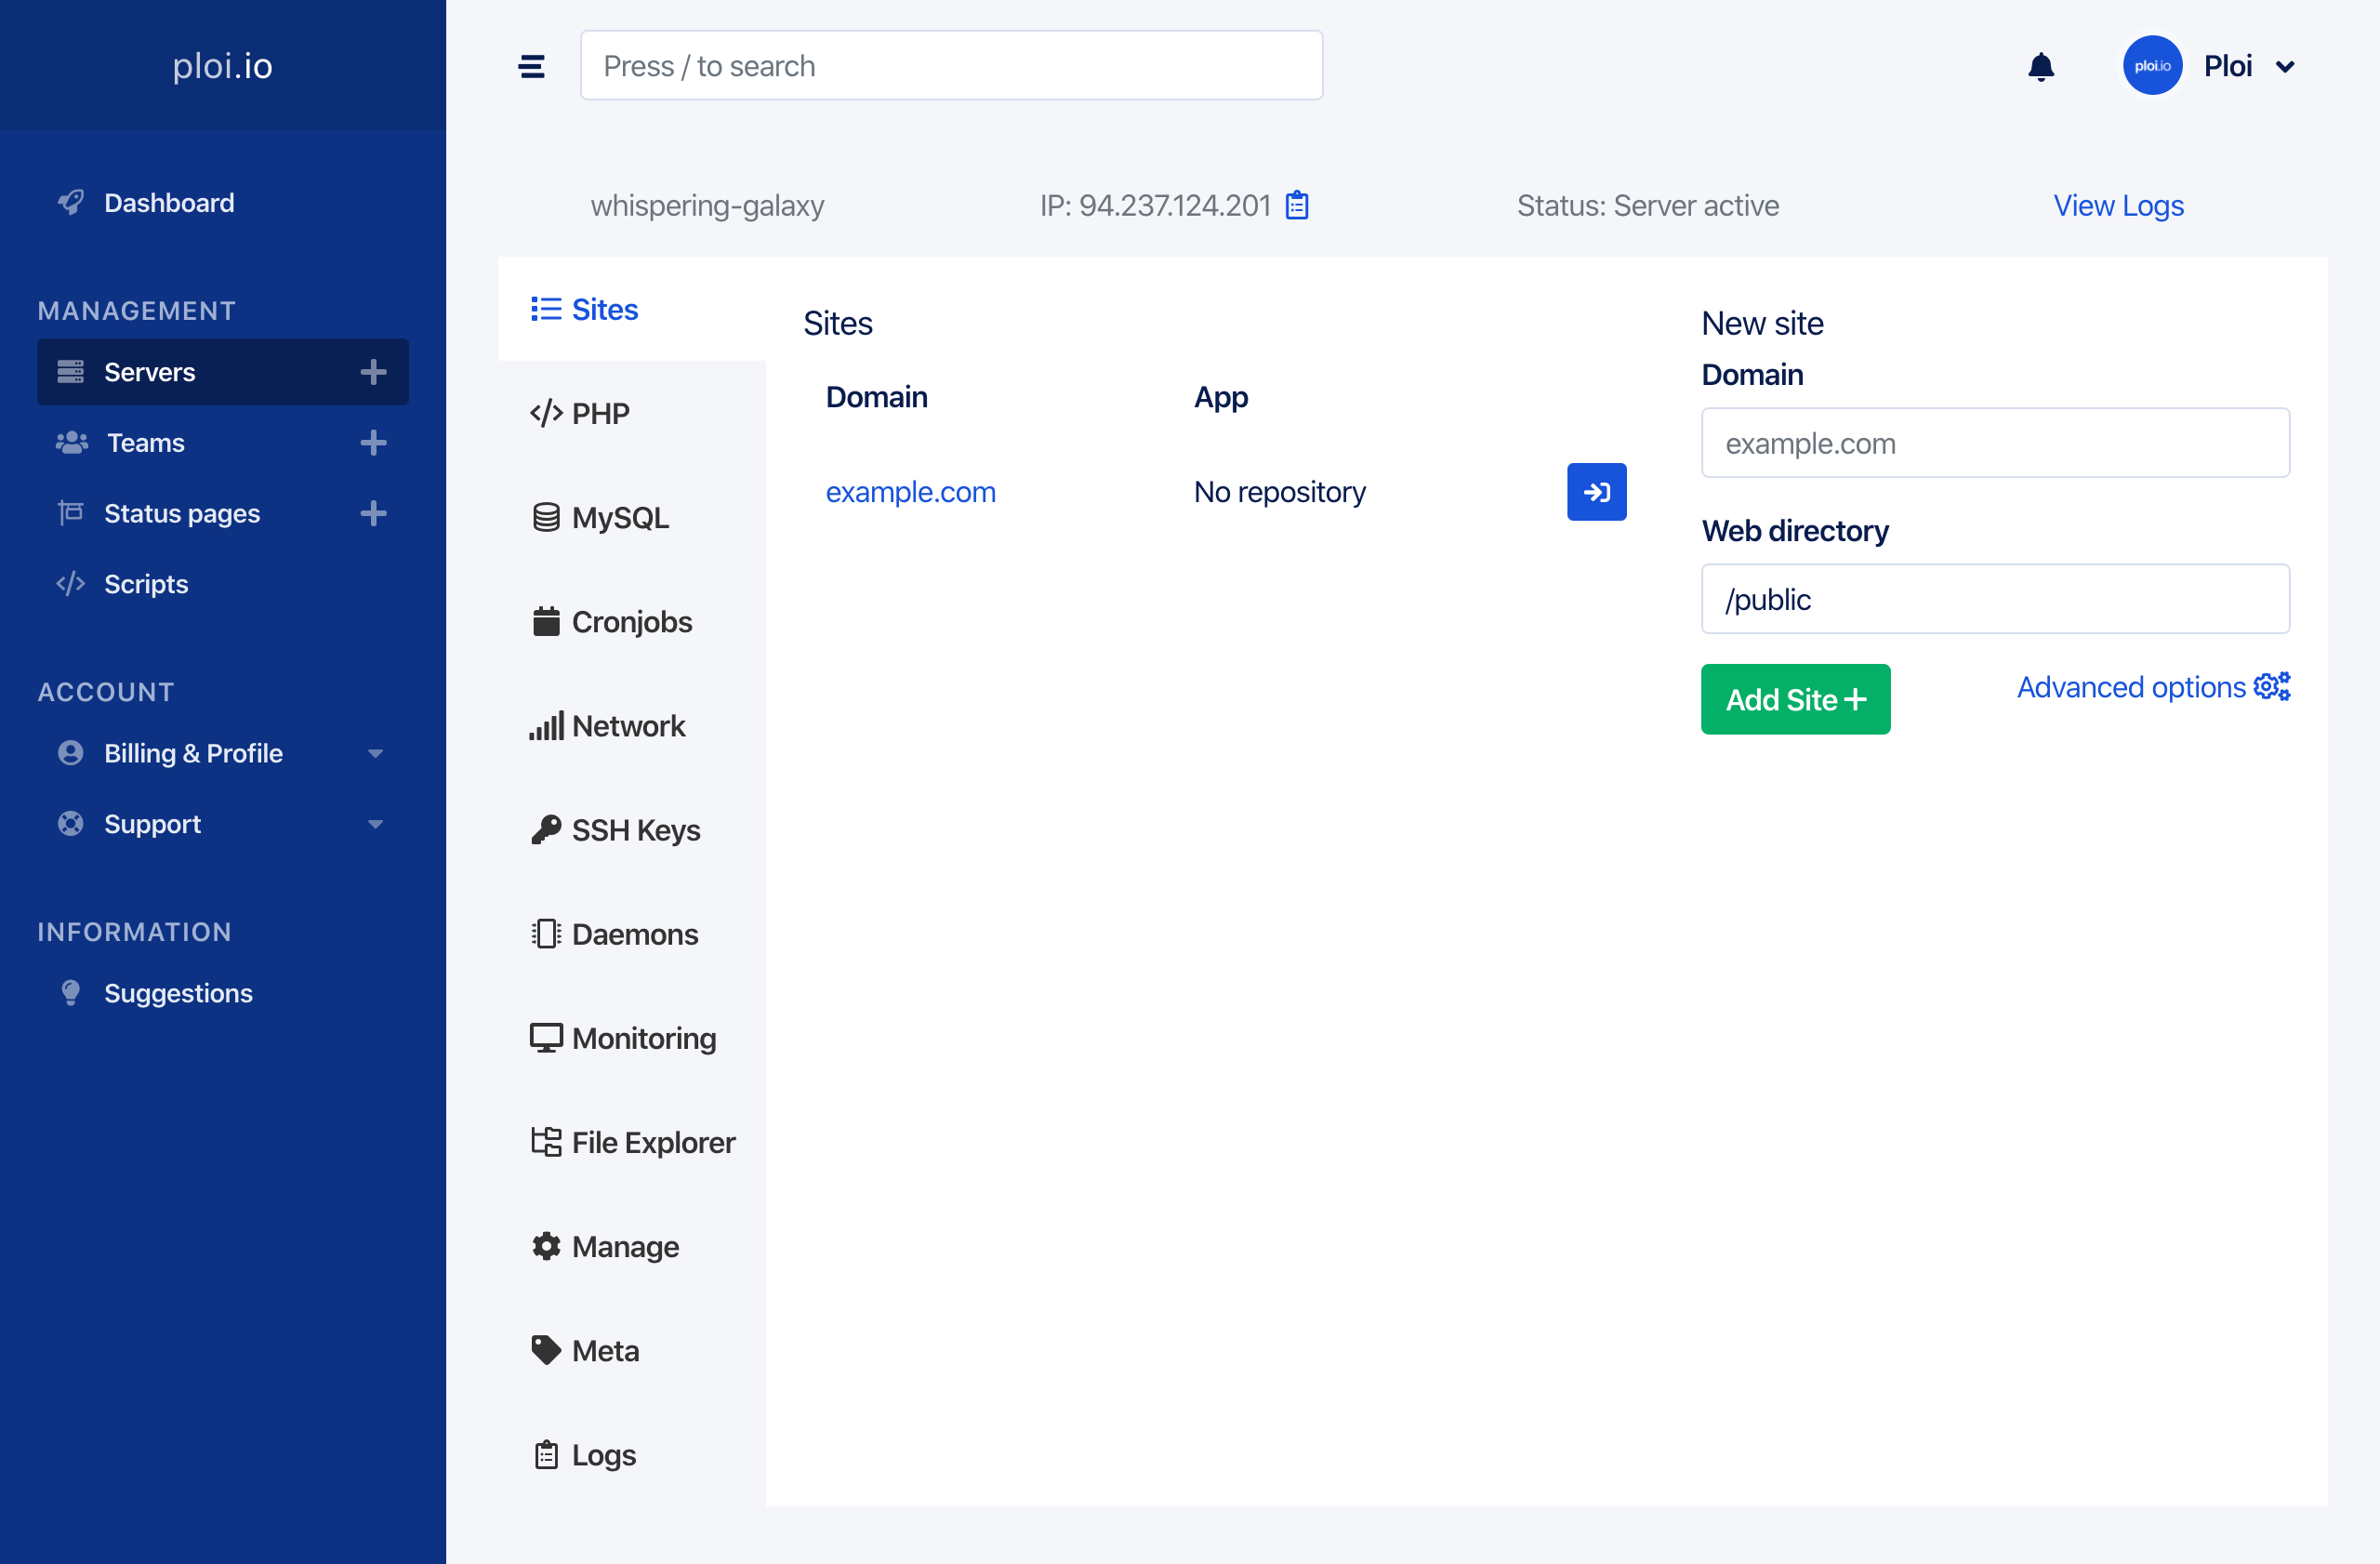Open the Ploi user account dropdown
The width and height of the screenshot is (2380, 1564).
coord(2284,66)
